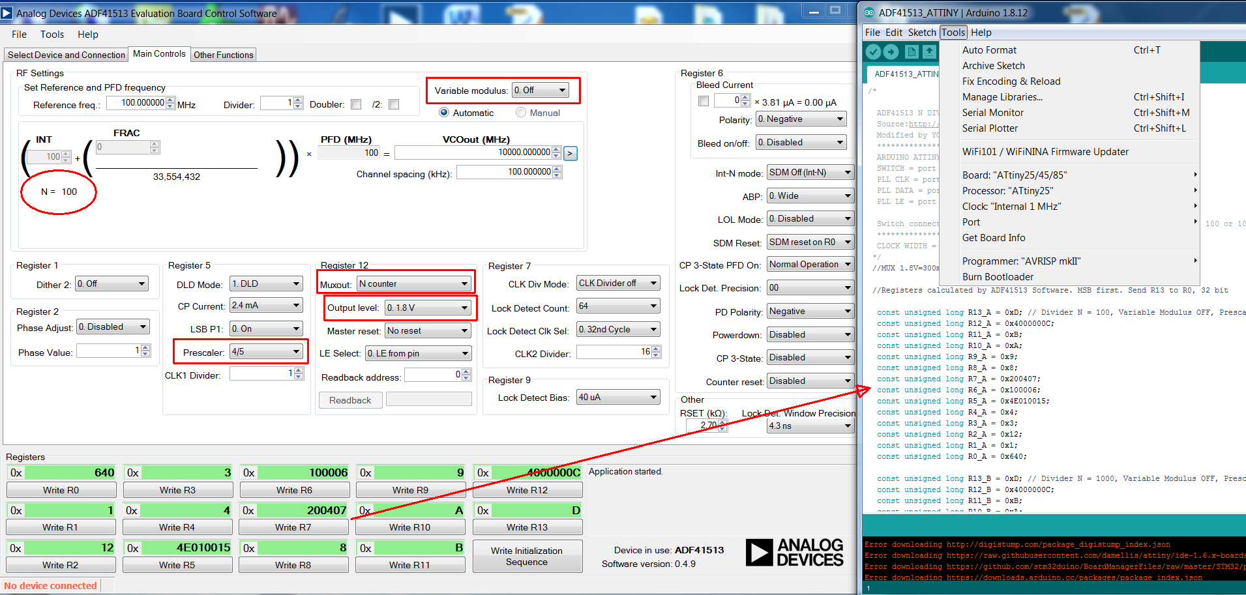Click the Write R7 button
This screenshot has height=595, width=1246.
[293, 527]
